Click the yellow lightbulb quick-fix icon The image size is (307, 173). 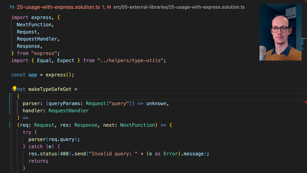(x=14, y=89)
